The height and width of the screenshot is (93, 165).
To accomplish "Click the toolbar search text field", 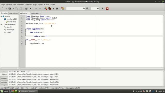I will coord(74,9).
